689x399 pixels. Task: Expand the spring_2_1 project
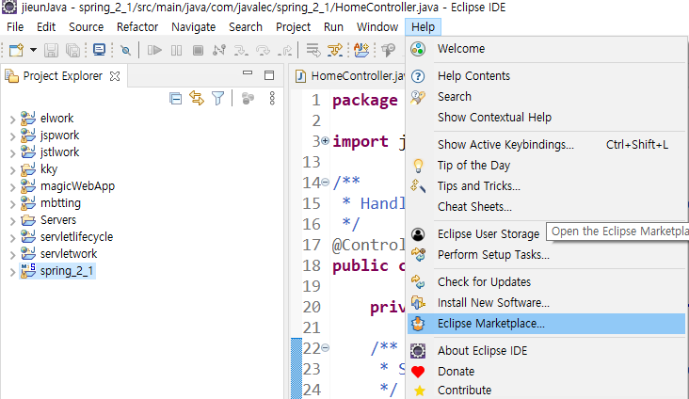point(12,272)
